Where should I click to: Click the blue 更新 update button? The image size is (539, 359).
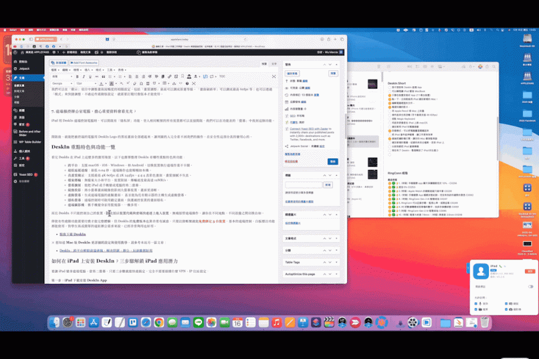(x=332, y=161)
